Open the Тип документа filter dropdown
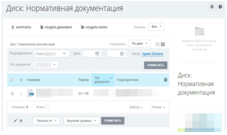 45,64
